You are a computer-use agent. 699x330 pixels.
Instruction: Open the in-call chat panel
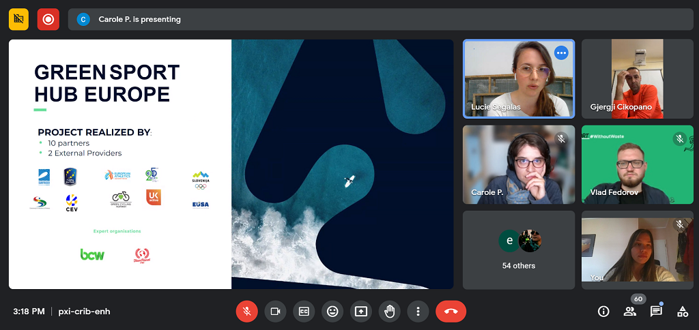tap(656, 312)
